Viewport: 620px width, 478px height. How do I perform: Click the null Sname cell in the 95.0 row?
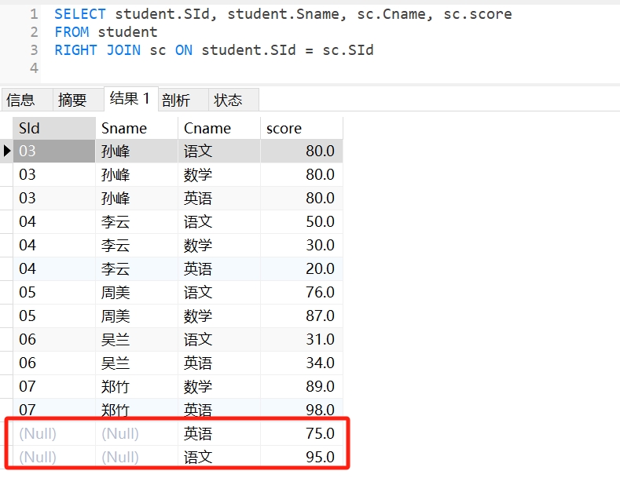[x=136, y=457]
